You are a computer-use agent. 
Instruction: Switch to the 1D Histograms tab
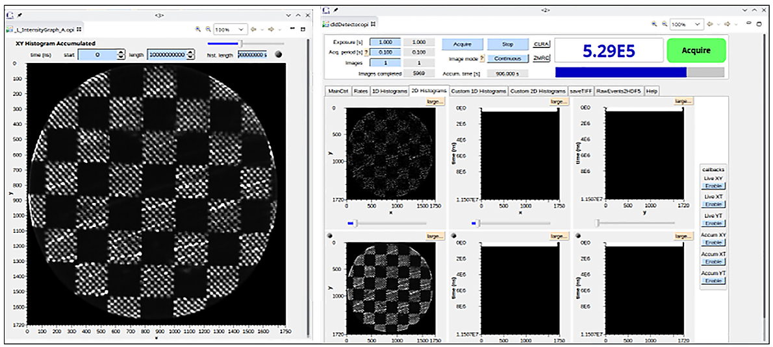point(388,91)
